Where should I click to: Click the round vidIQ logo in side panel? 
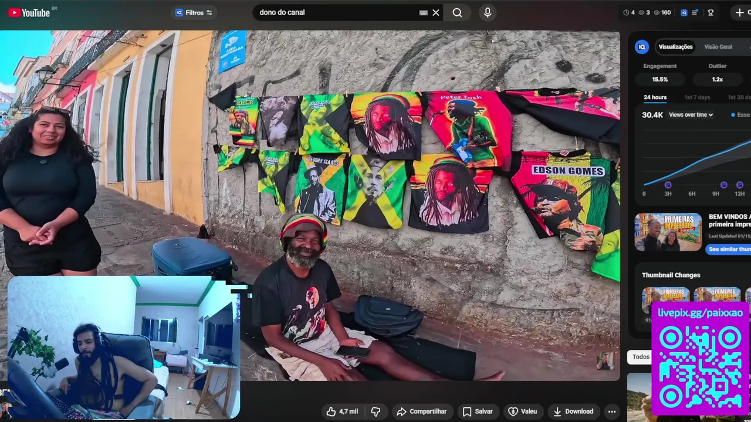(x=642, y=47)
